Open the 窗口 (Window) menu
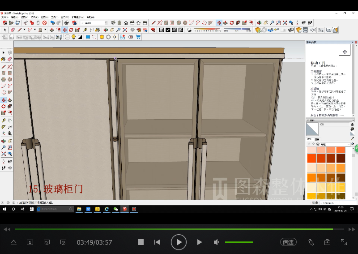Screen dimensions: 358x254 coord(64,17)
